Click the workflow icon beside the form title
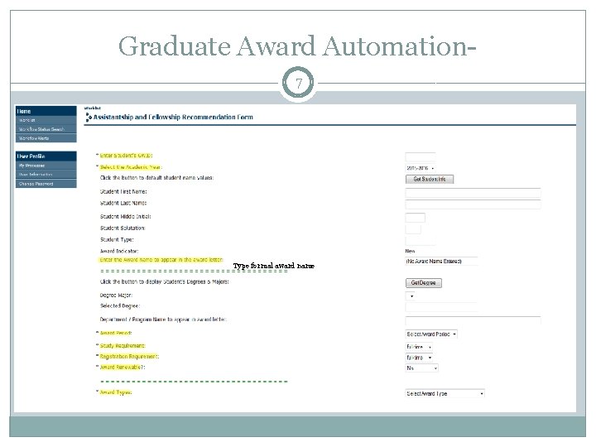Screen dimensions: 596x447 coord(89,117)
